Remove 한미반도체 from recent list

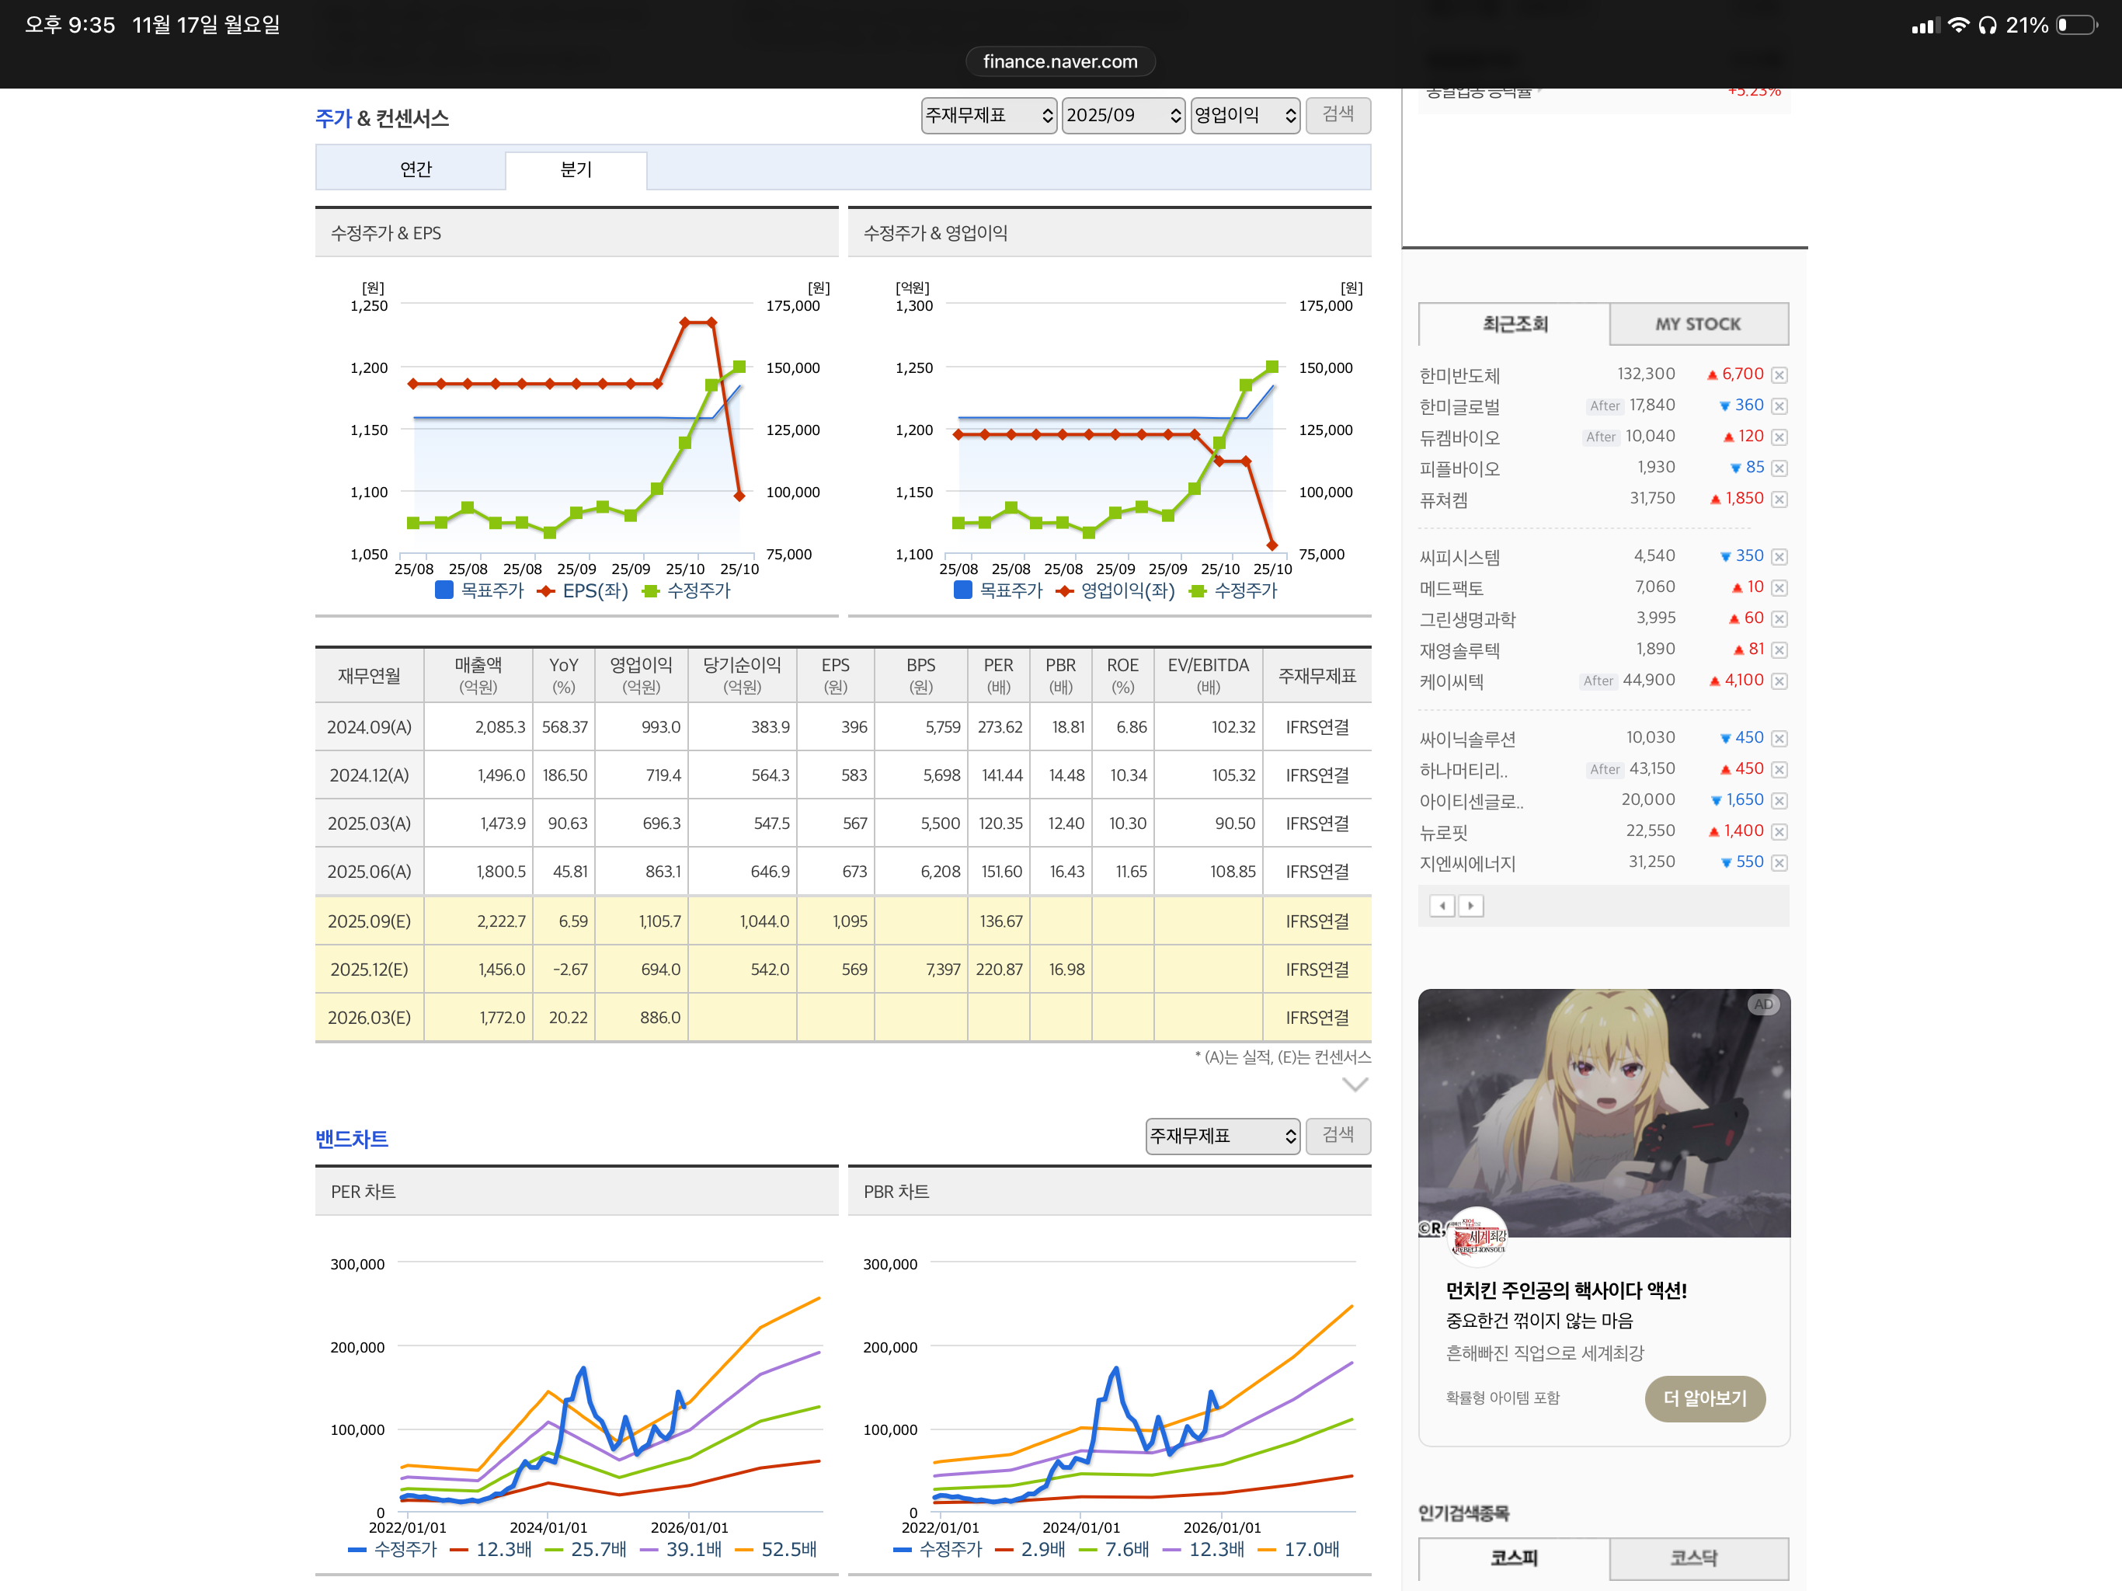point(1779,375)
